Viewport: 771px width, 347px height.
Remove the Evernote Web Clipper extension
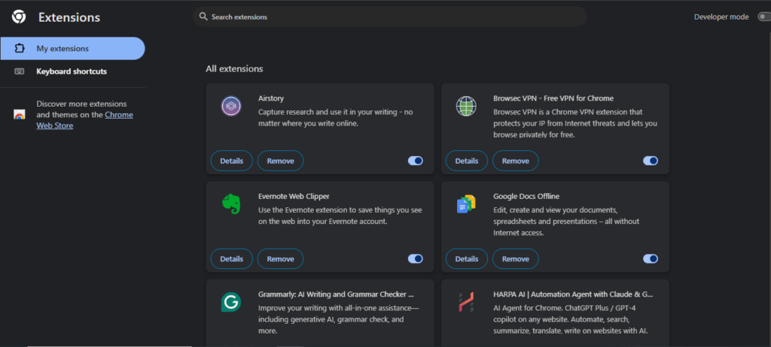coord(280,258)
